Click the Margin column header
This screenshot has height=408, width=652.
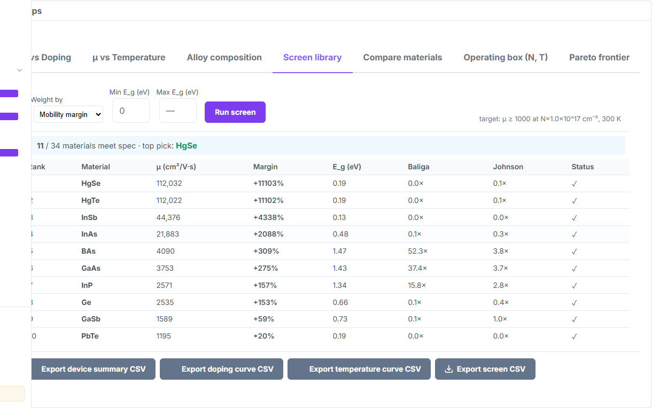point(266,167)
